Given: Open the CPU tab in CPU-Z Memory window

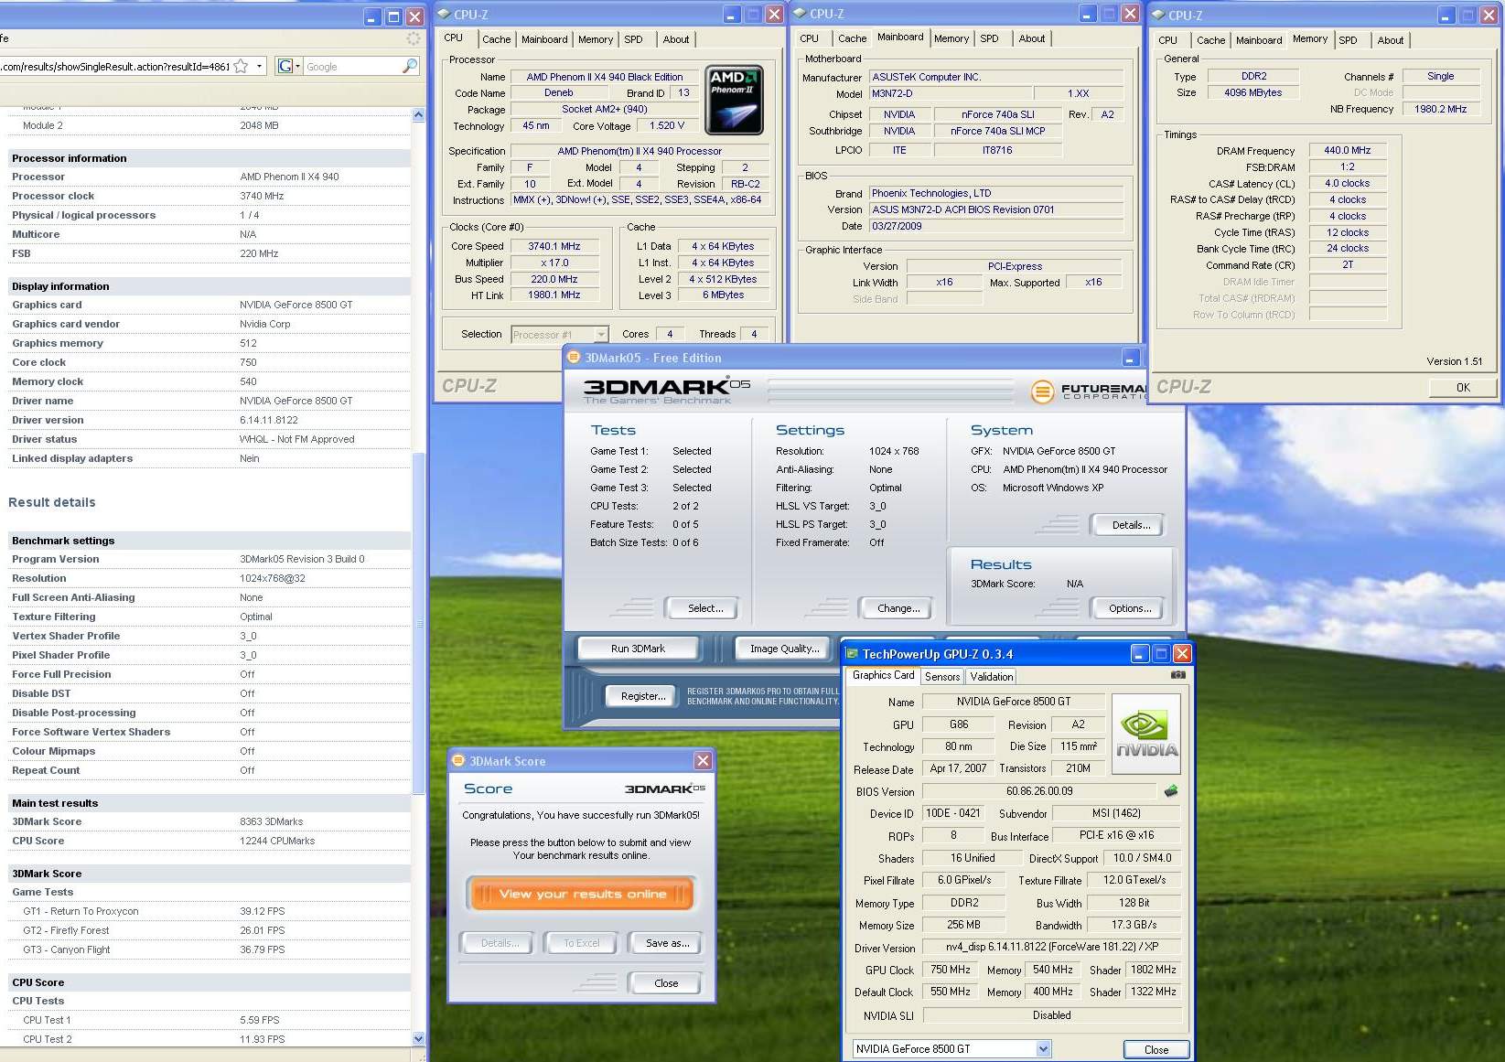Looking at the screenshot, I should (x=1167, y=40).
